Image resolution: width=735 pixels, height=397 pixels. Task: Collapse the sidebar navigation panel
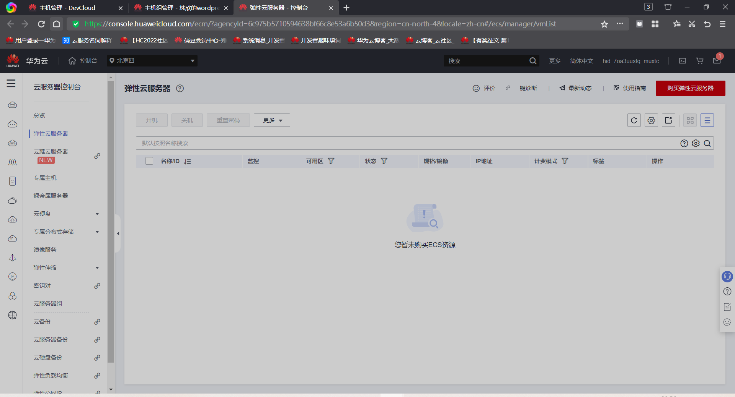pyautogui.click(x=118, y=233)
